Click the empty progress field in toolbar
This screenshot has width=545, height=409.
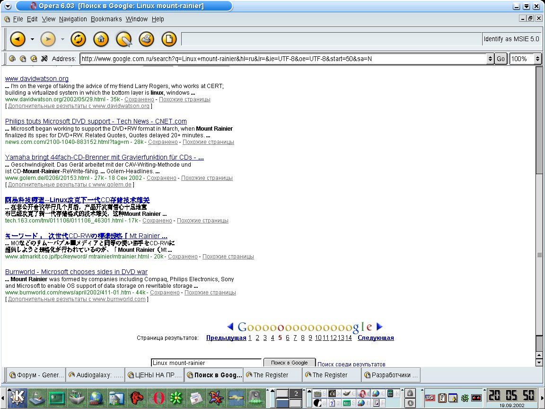pyautogui.click(x=332, y=39)
